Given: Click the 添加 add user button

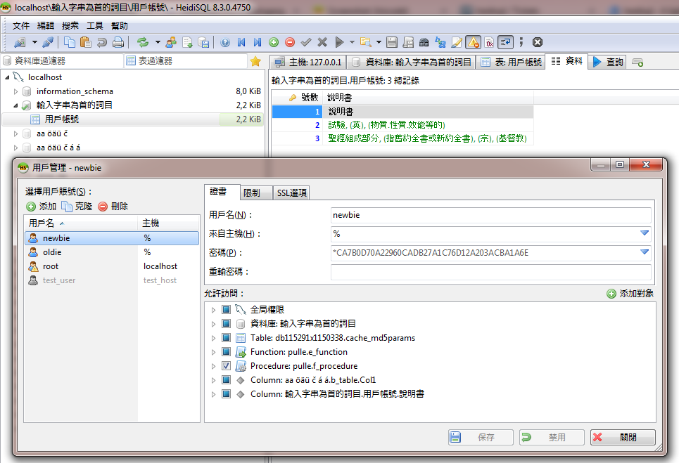Looking at the screenshot, I should pyautogui.click(x=41, y=207).
